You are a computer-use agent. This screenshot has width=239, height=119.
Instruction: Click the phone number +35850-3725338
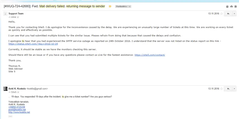coord(17,107)
